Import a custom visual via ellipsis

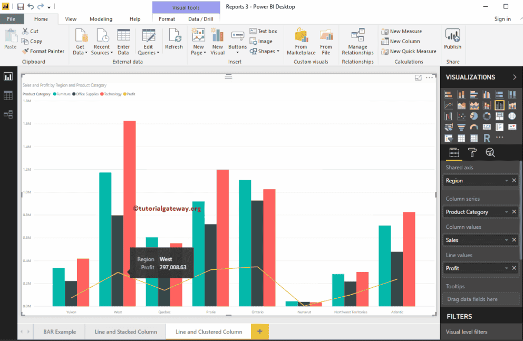(x=499, y=138)
